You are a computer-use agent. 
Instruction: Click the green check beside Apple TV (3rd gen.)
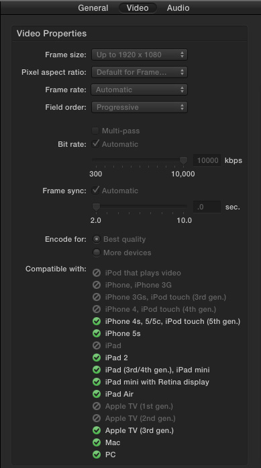pos(97,430)
